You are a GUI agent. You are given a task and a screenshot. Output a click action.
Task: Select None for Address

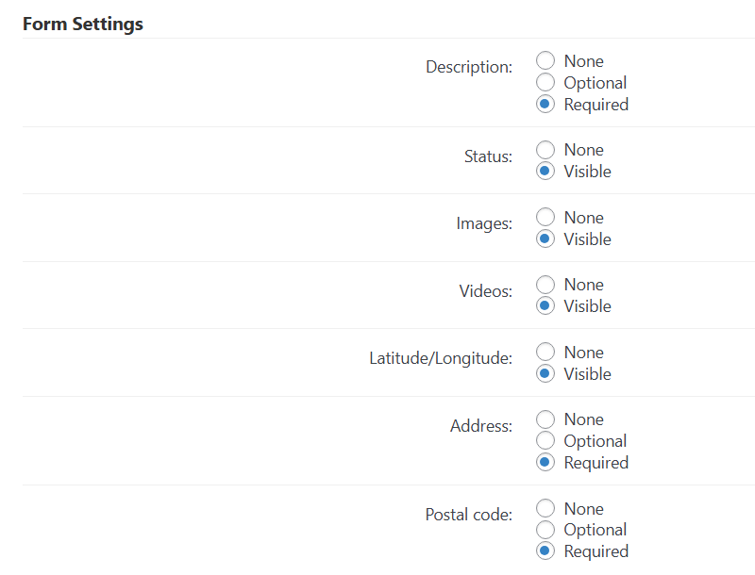tap(545, 419)
